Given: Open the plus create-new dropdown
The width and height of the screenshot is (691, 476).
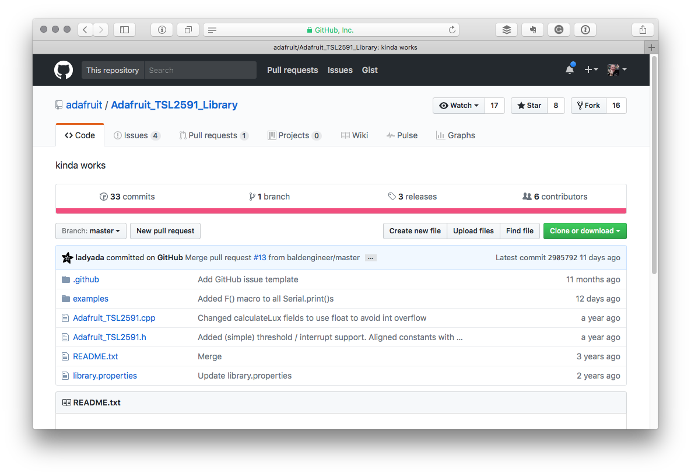Looking at the screenshot, I should (x=591, y=69).
